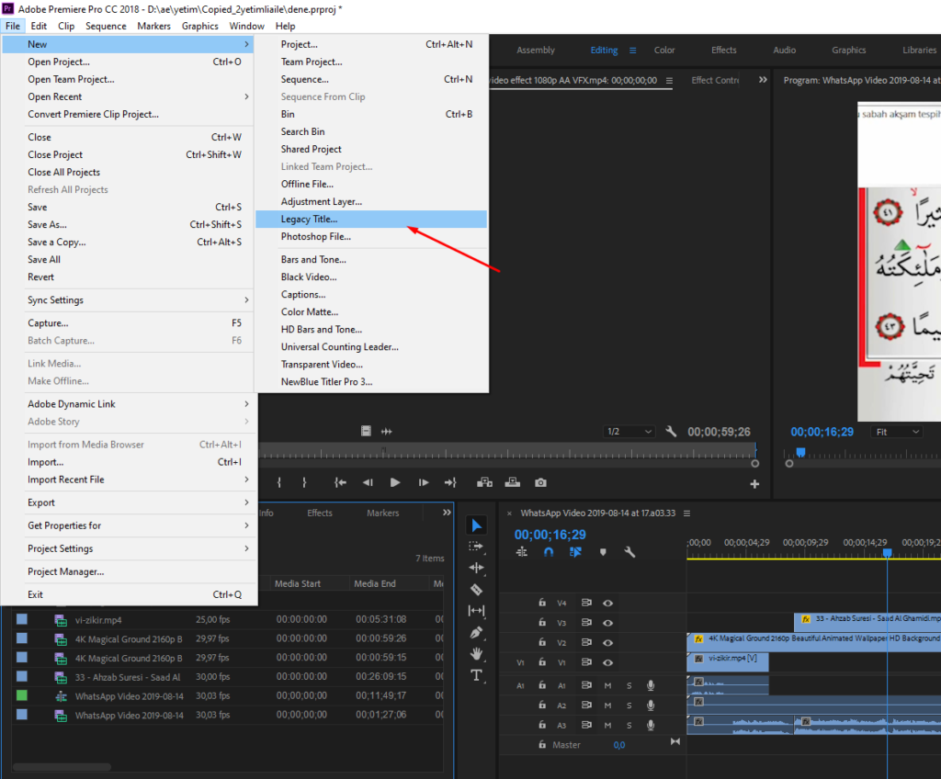The height and width of the screenshot is (779, 941).
Task: Open Timeline Display Settings wrench
Action: click(629, 552)
